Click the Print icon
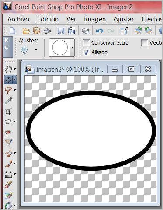Viewport: 163px width, 210px height. [86, 31]
